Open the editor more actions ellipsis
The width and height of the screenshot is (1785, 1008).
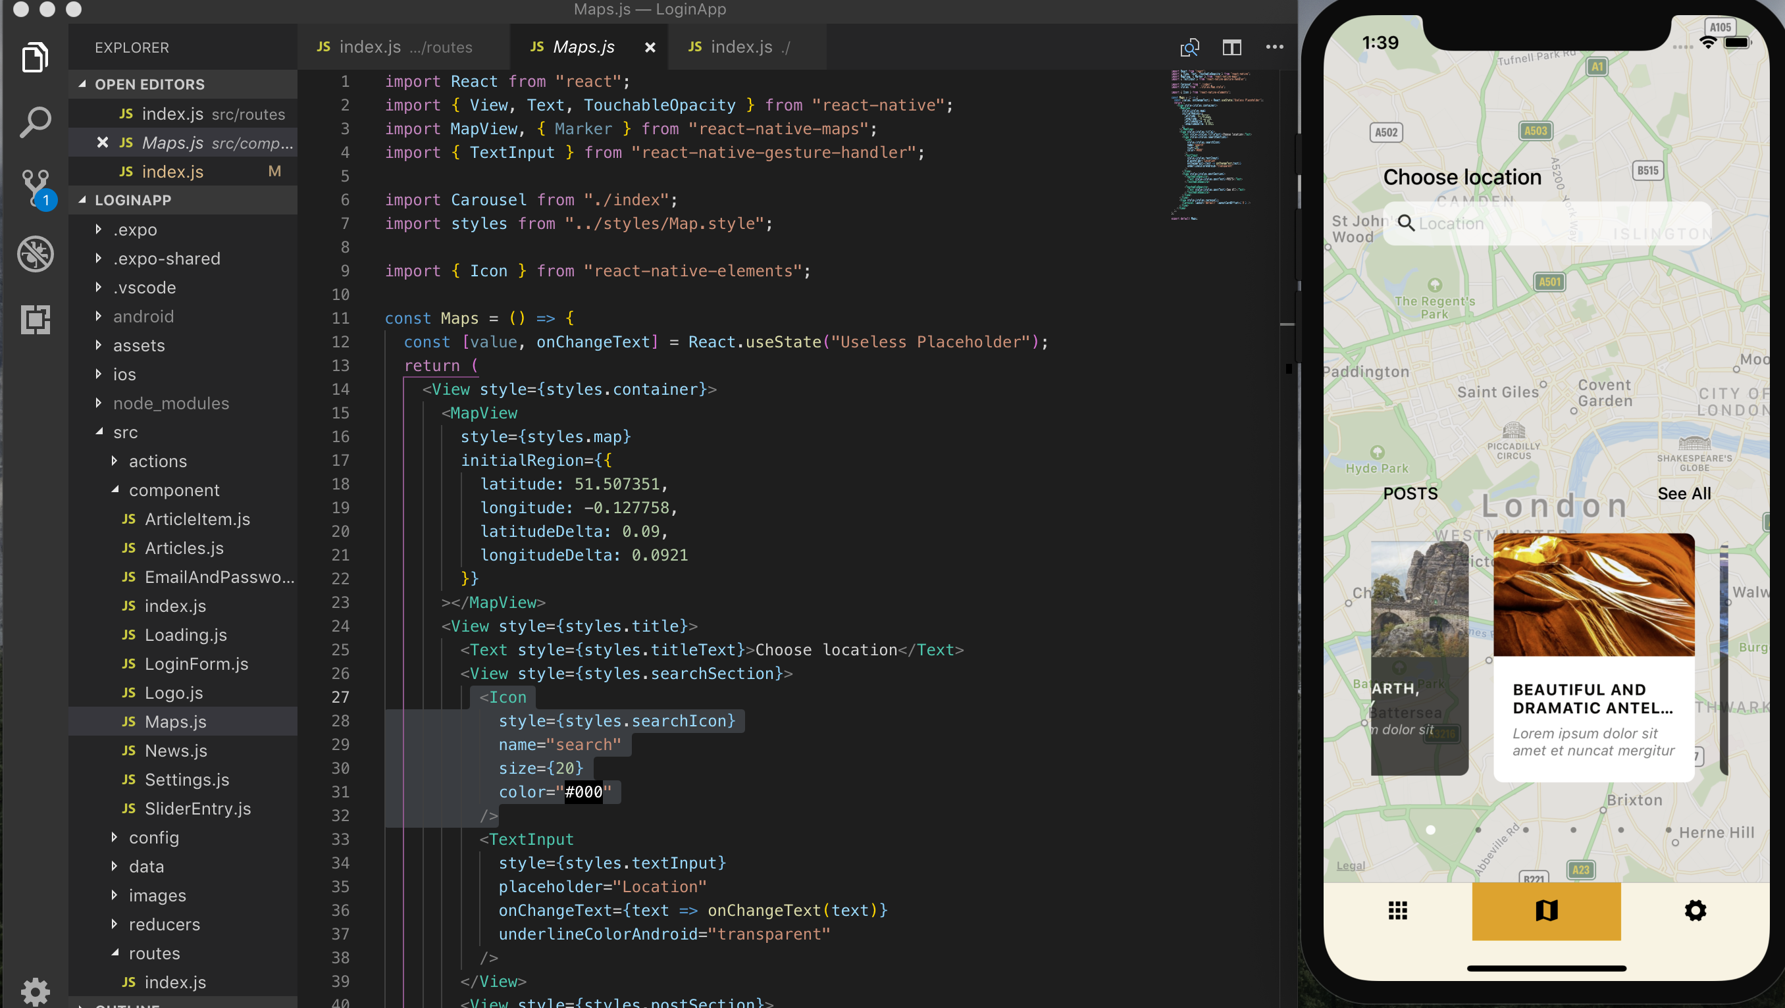pyautogui.click(x=1275, y=47)
